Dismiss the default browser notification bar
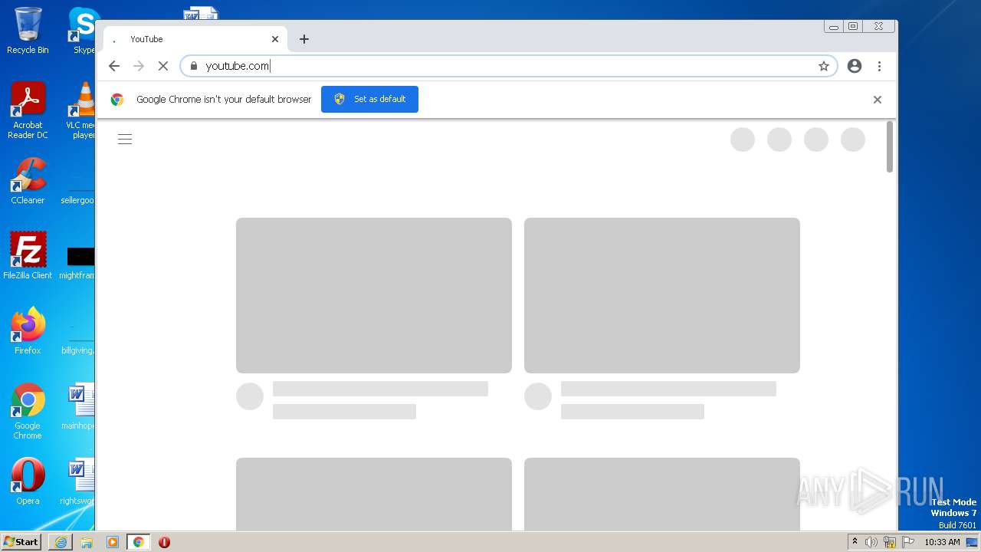Viewport: 981px width, 552px height. pyautogui.click(x=878, y=100)
